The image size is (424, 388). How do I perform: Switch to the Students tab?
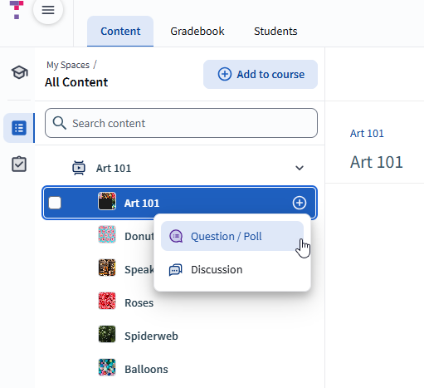click(275, 31)
